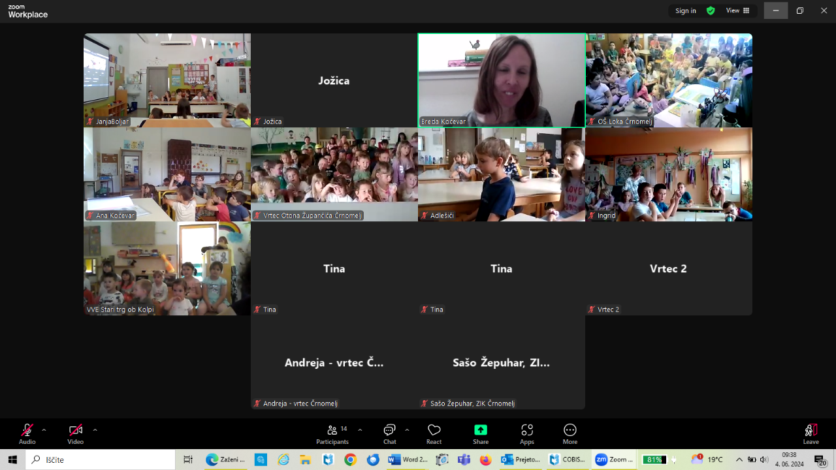Image resolution: width=836 pixels, height=470 pixels.
Task: Open the Chat panel
Action: pos(389,434)
